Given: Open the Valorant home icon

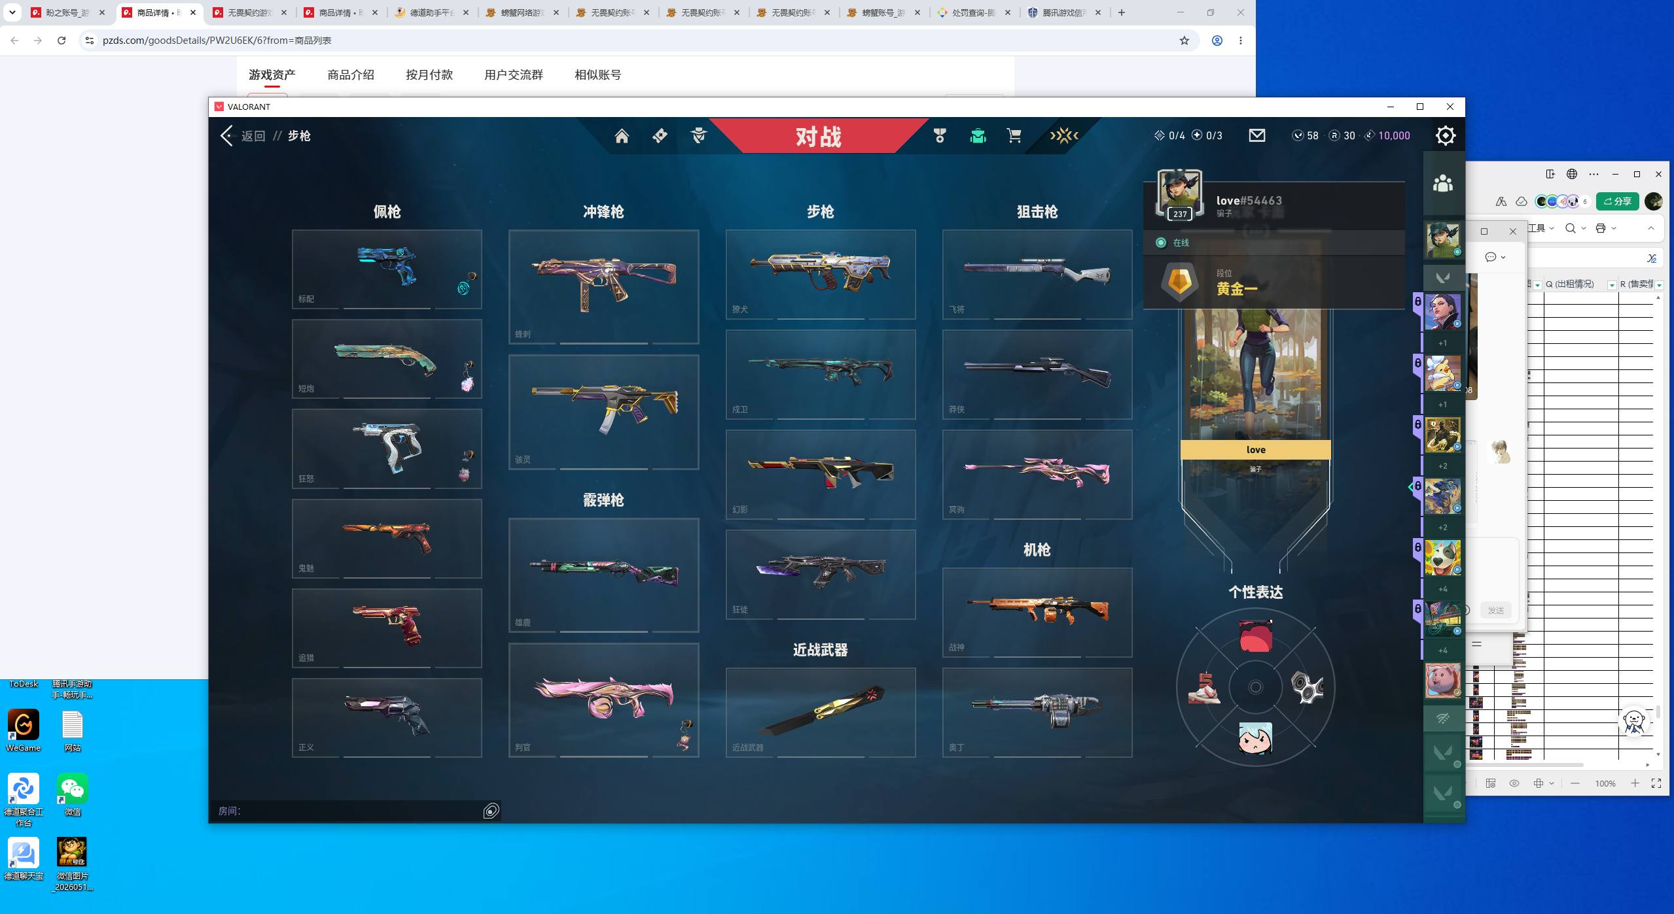Looking at the screenshot, I should pos(621,135).
